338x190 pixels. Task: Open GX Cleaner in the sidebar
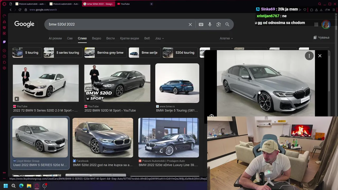4,22
